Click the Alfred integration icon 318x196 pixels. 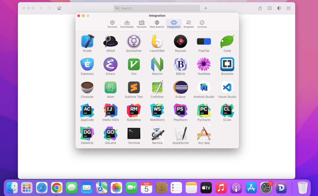(x=110, y=41)
